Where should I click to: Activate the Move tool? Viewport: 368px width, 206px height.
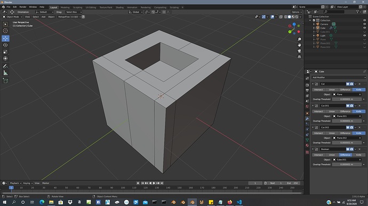point(5,38)
